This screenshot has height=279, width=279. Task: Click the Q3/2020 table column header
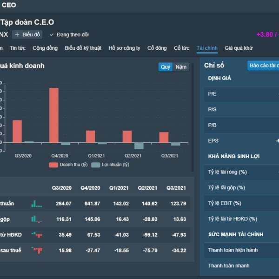point(62,188)
